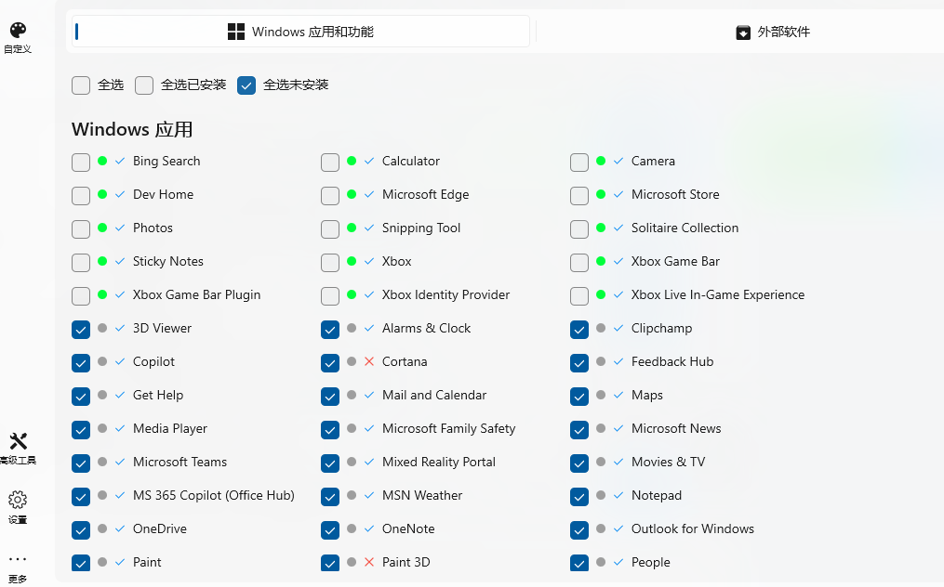Click the green status dot beside Bing Search
The image size is (944, 587).
(x=102, y=161)
